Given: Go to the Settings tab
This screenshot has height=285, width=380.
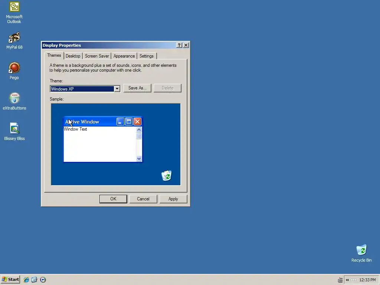Looking at the screenshot, I should (146, 56).
